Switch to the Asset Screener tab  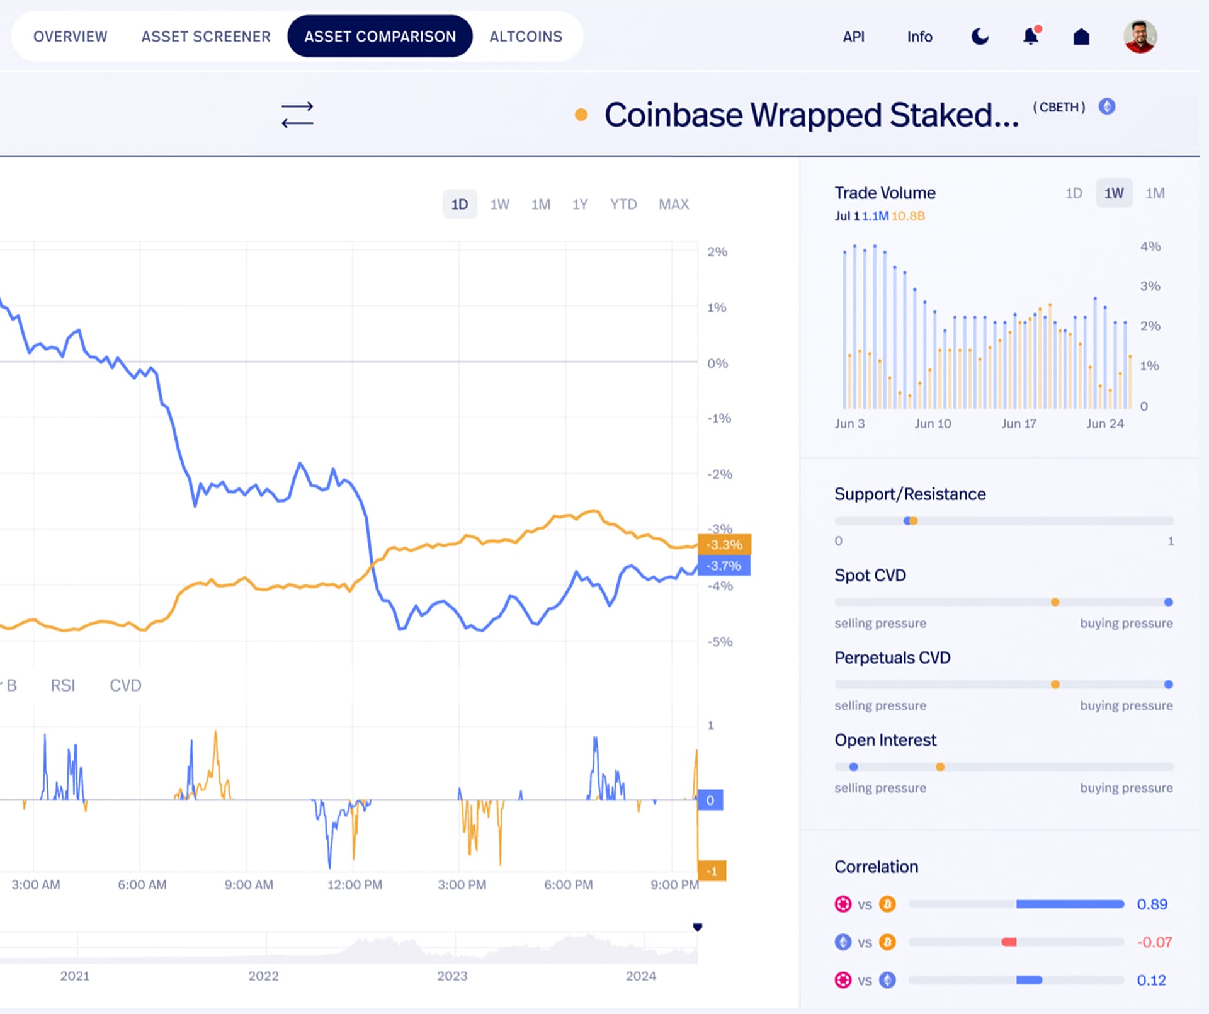pyautogui.click(x=206, y=37)
